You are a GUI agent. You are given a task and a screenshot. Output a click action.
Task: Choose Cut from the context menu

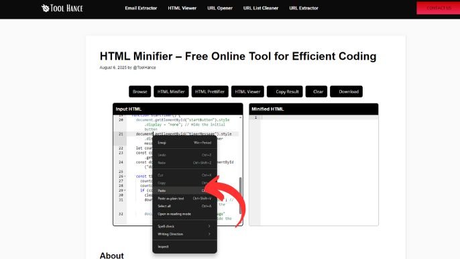pyautogui.click(x=184, y=175)
